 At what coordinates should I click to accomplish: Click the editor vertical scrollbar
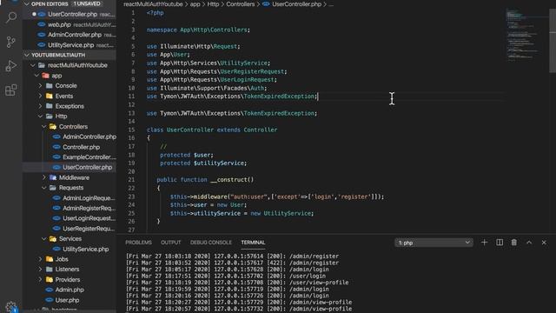pos(553,41)
